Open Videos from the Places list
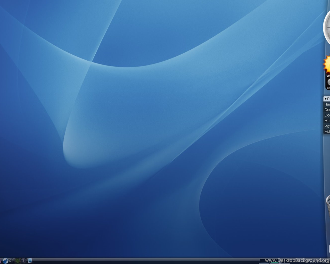The height and width of the screenshot is (264, 330). coord(327,131)
